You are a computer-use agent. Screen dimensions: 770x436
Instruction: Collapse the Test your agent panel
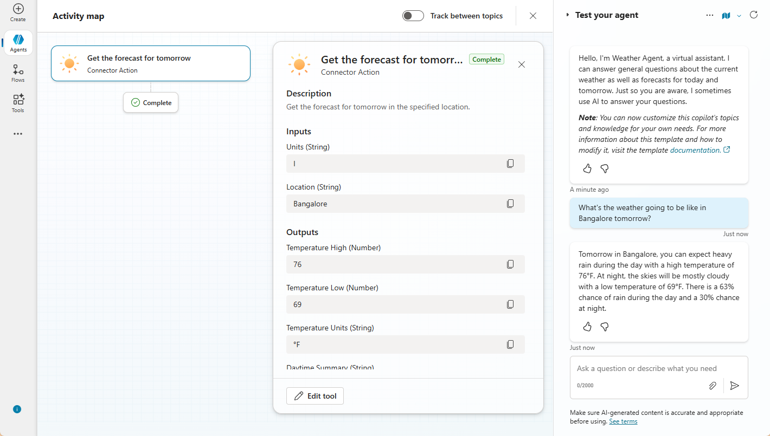[x=568, y=15]
